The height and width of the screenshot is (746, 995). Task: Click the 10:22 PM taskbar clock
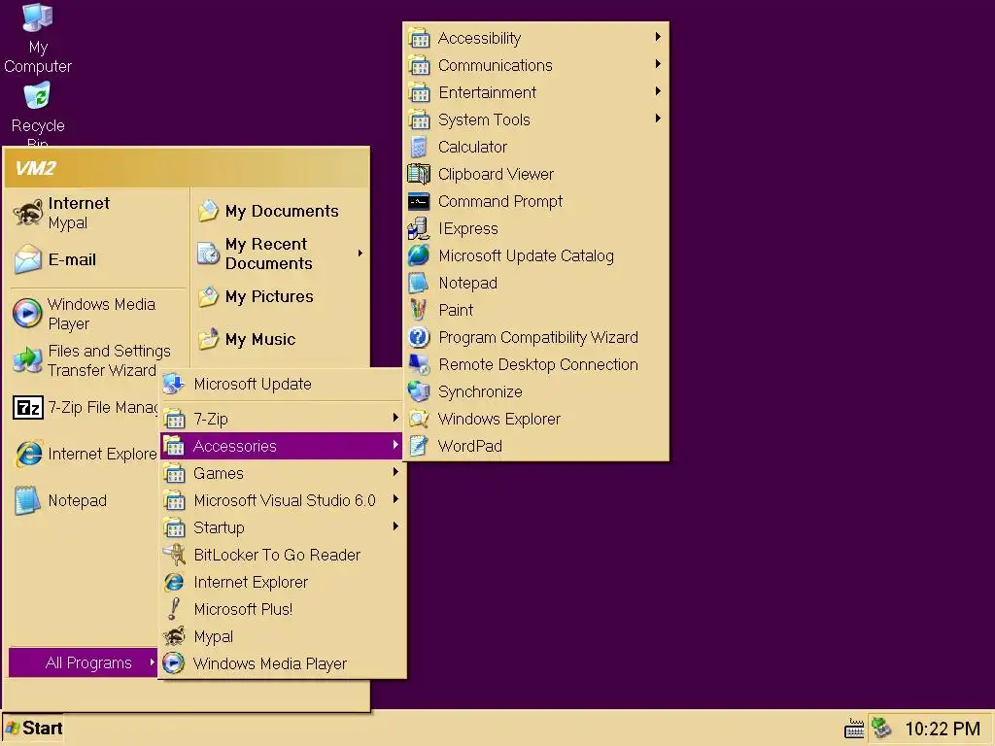pos(943,729)
